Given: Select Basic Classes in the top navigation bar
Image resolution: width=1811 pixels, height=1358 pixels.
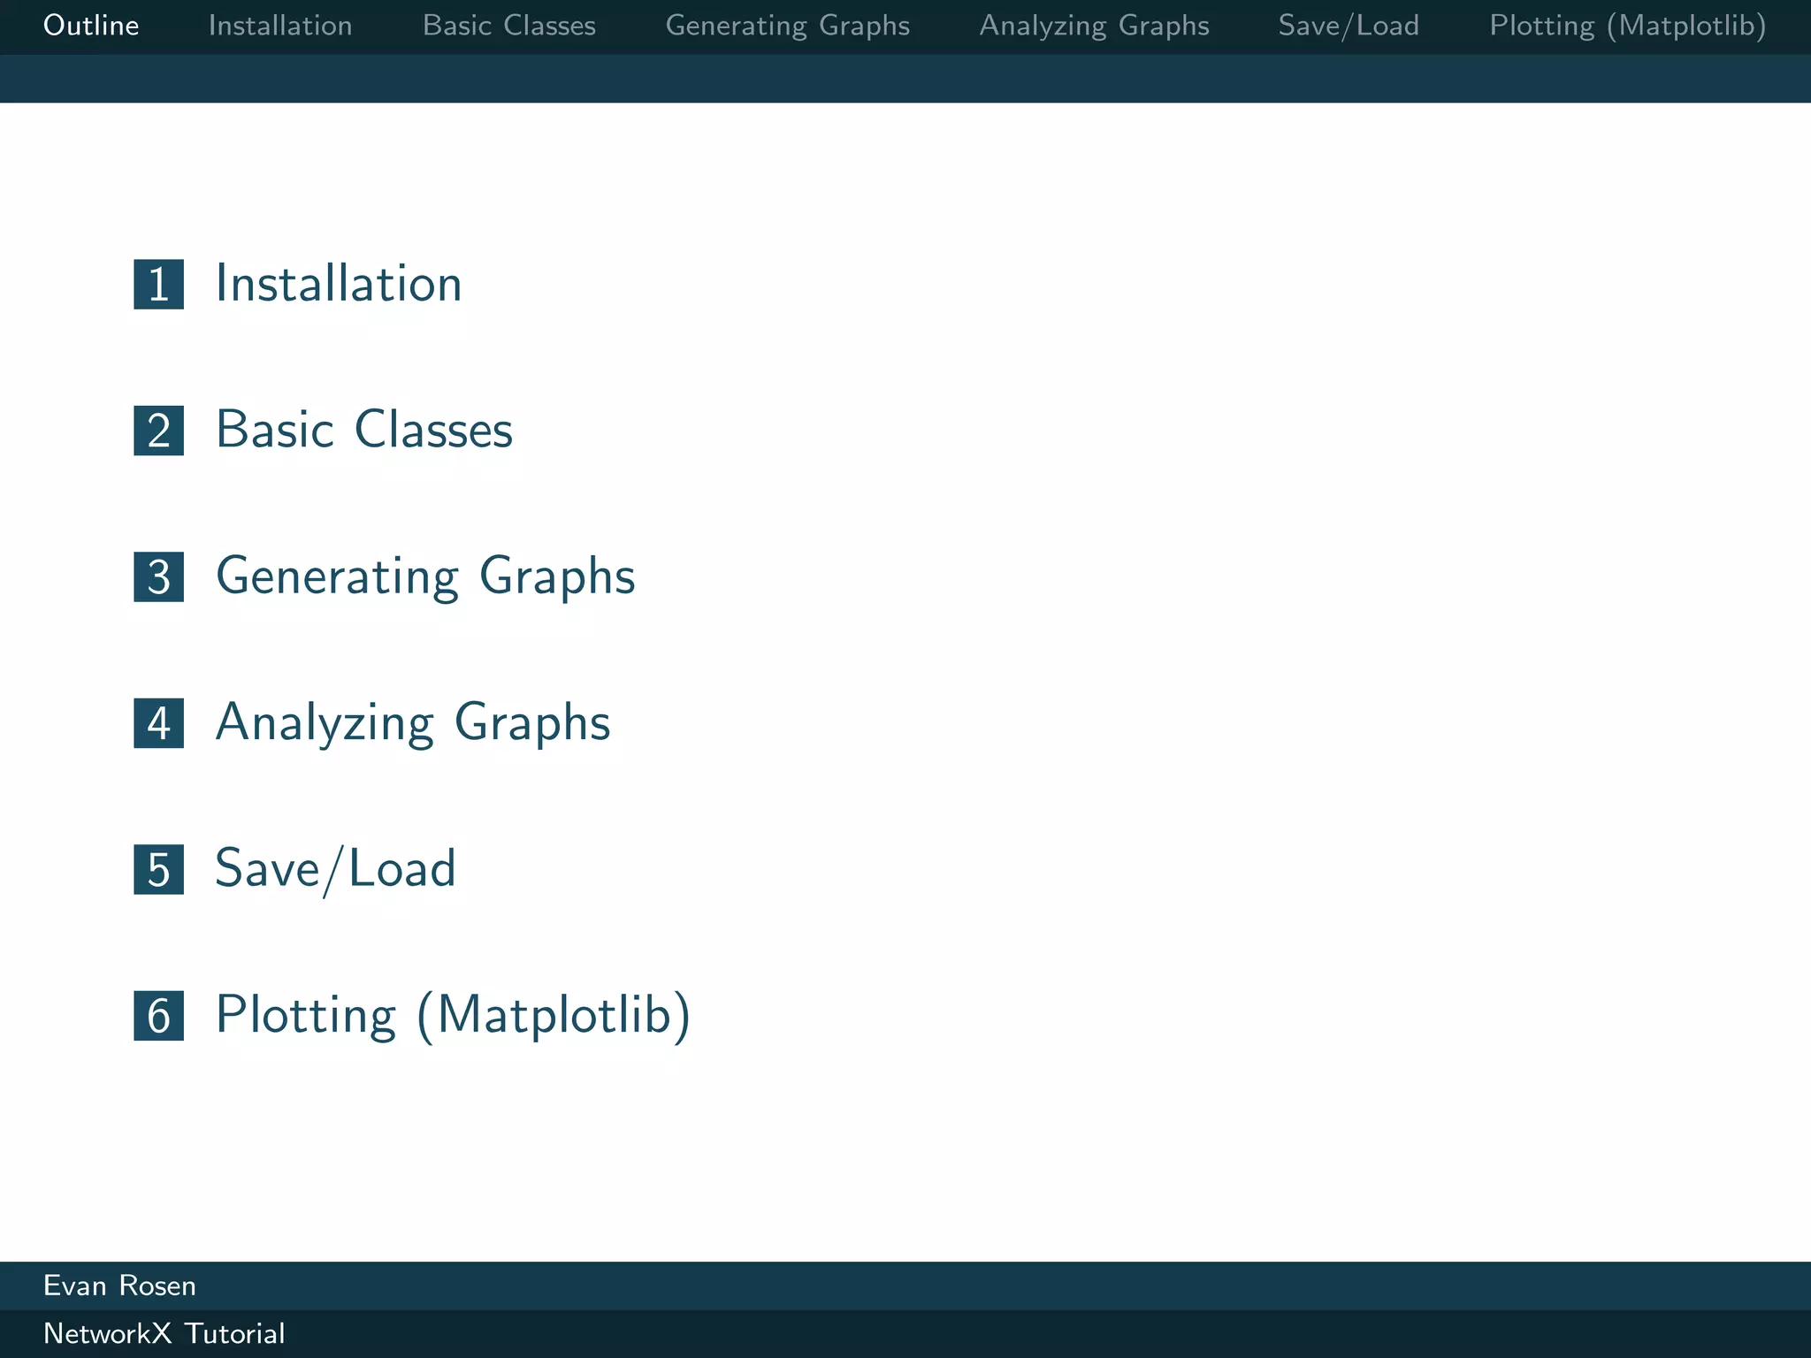Looking at the screenshot, I should [509, 26].
